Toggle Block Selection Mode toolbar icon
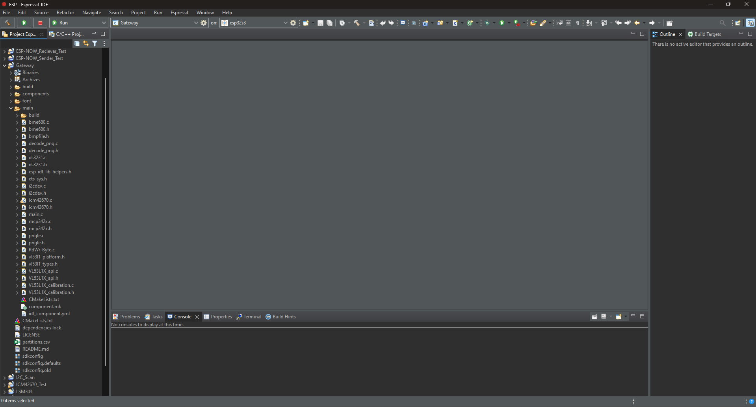756x407 pixels. point(568,23)
